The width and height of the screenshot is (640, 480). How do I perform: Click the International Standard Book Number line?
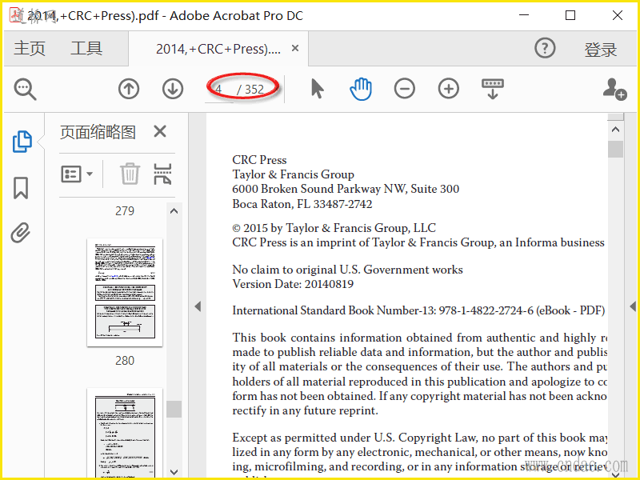418,310
